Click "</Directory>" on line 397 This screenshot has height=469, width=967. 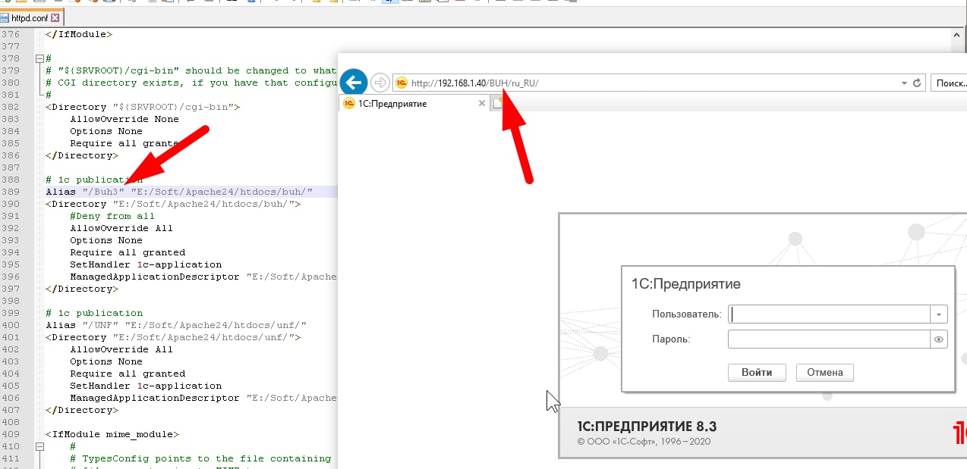click(82, 289)
